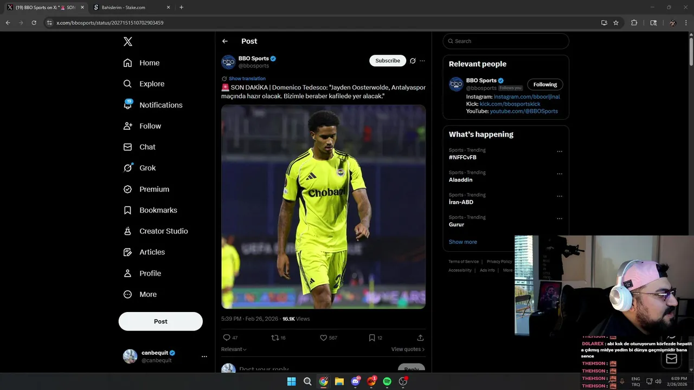The width and height of the screenshot is (694, 390).
Task: Bookmark page with star icon
Action: 616,23
